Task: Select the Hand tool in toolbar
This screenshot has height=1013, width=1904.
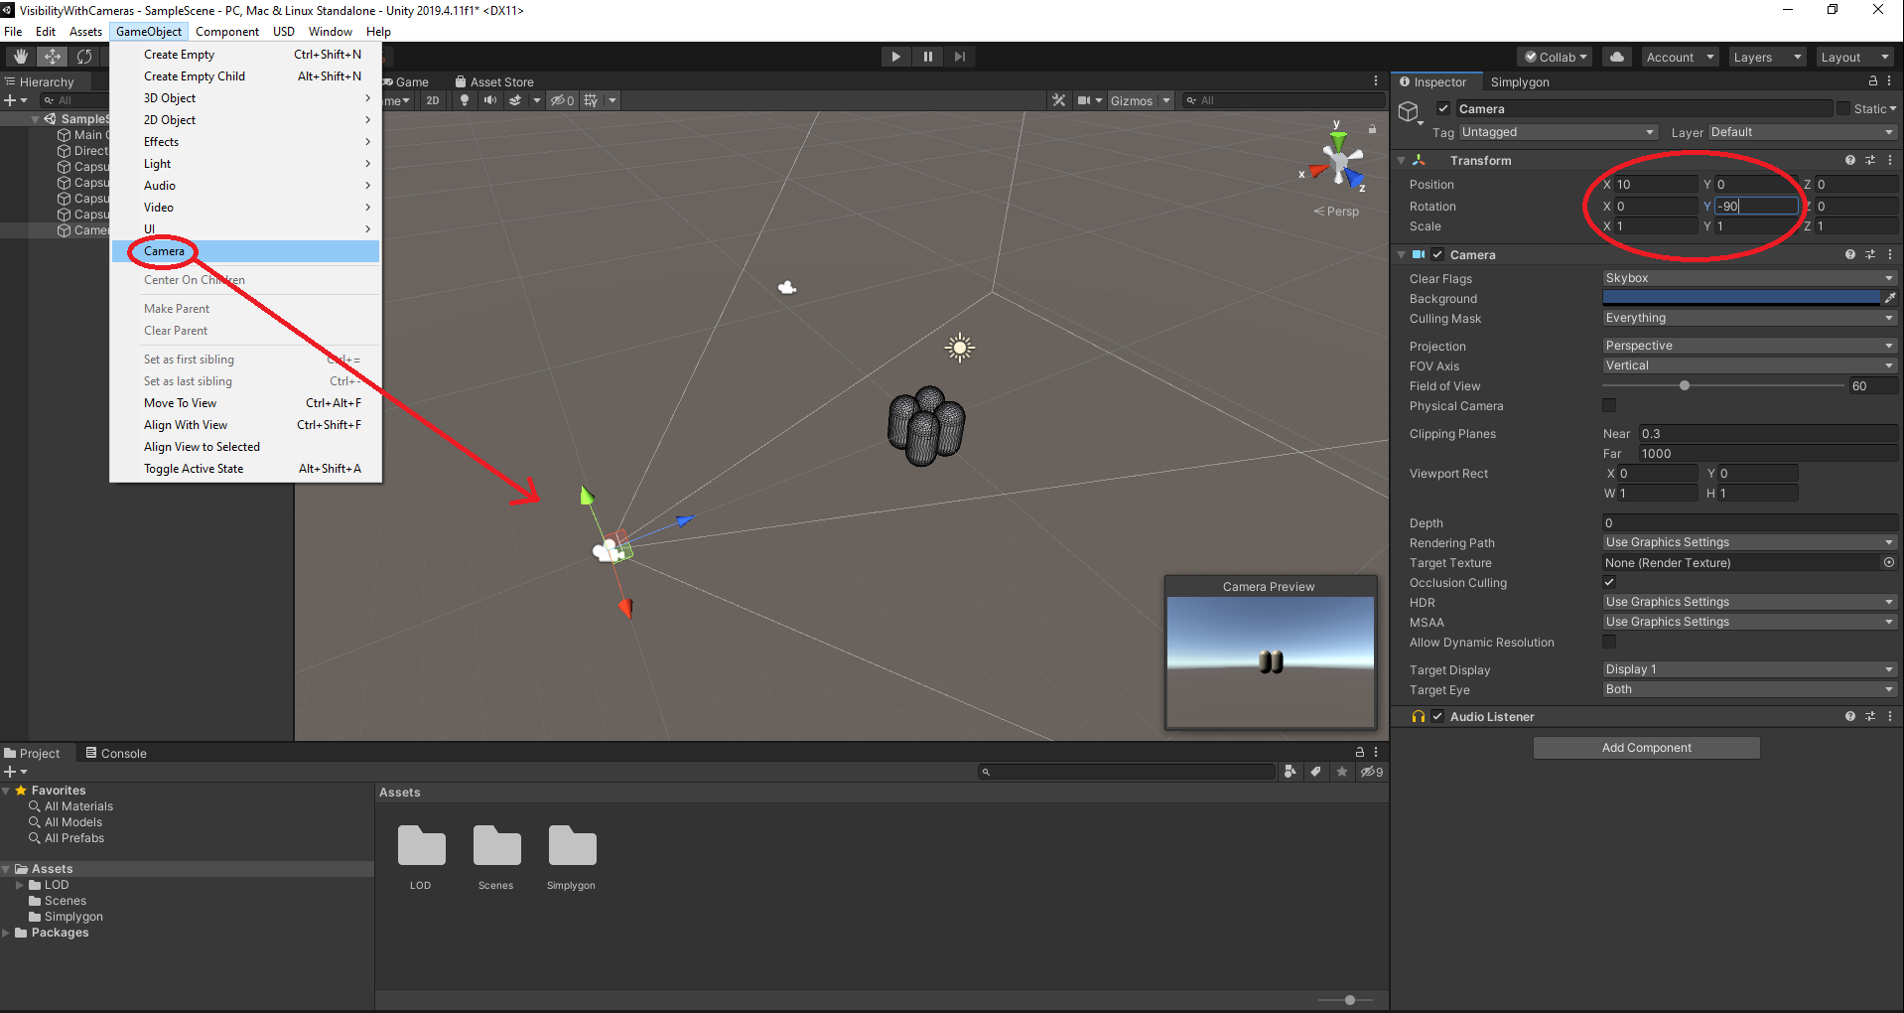Action: pyautogui.click(x=19, y=57)
